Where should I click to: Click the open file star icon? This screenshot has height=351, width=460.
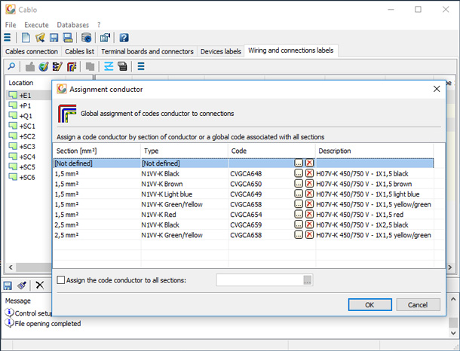pos(40,38)
